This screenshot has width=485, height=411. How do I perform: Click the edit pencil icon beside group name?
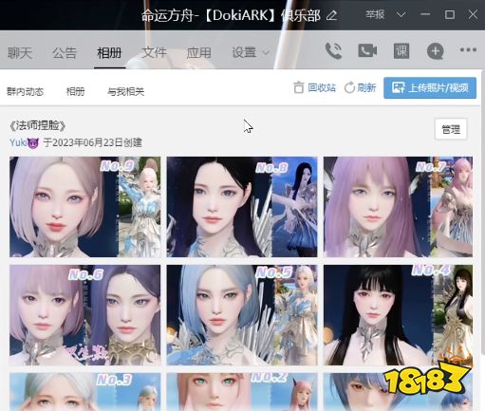pyautogui.click(x=331, y=15)
